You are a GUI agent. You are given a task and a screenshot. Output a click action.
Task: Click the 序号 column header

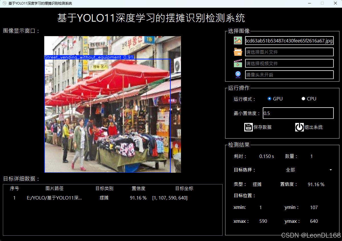pos(15,188)
